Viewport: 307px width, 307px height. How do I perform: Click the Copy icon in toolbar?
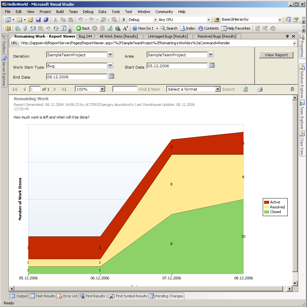click(63, 20)
